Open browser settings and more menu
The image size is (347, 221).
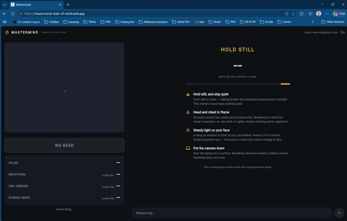click(x=327, y=13)
